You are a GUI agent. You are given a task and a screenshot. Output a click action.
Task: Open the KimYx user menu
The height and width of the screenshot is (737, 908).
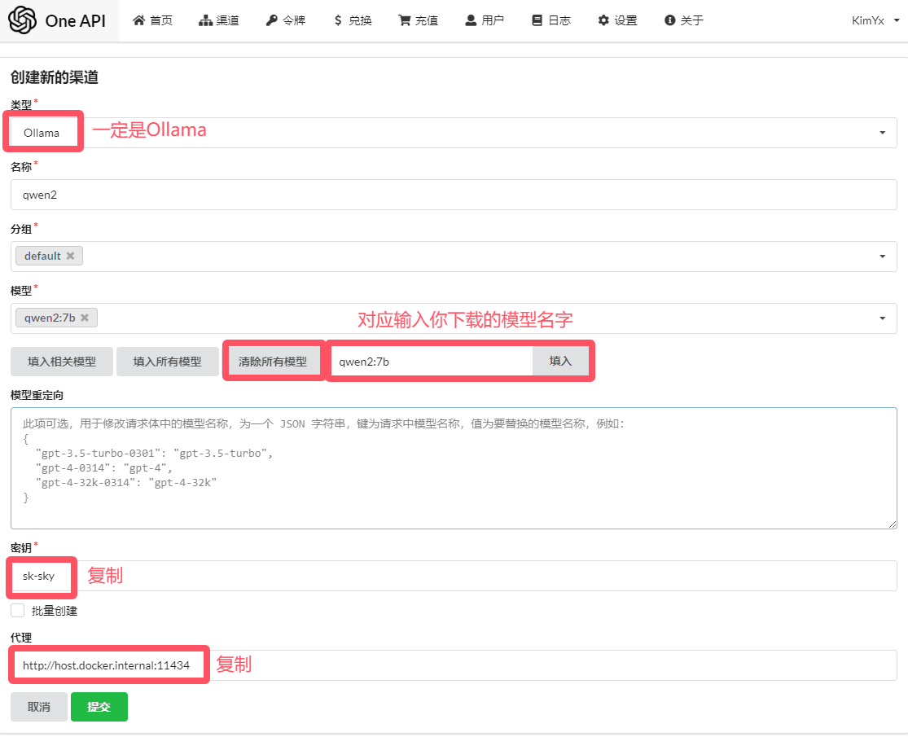pos(875,20)
